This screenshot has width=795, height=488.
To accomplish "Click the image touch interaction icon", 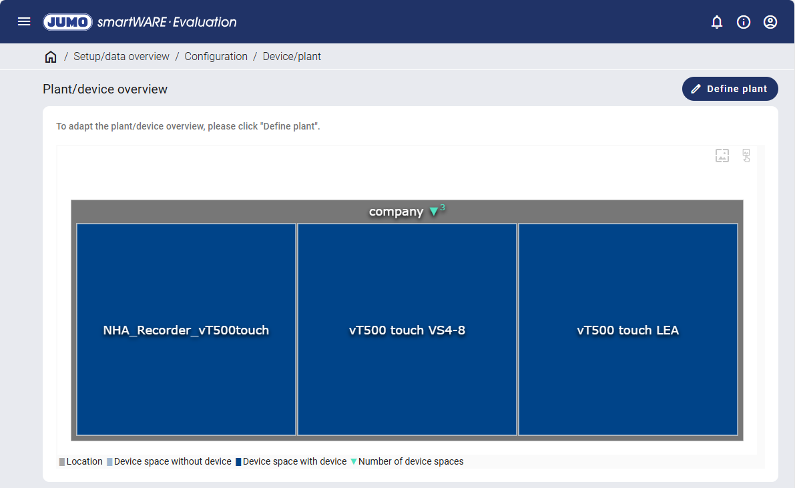I will click(746, 156).
